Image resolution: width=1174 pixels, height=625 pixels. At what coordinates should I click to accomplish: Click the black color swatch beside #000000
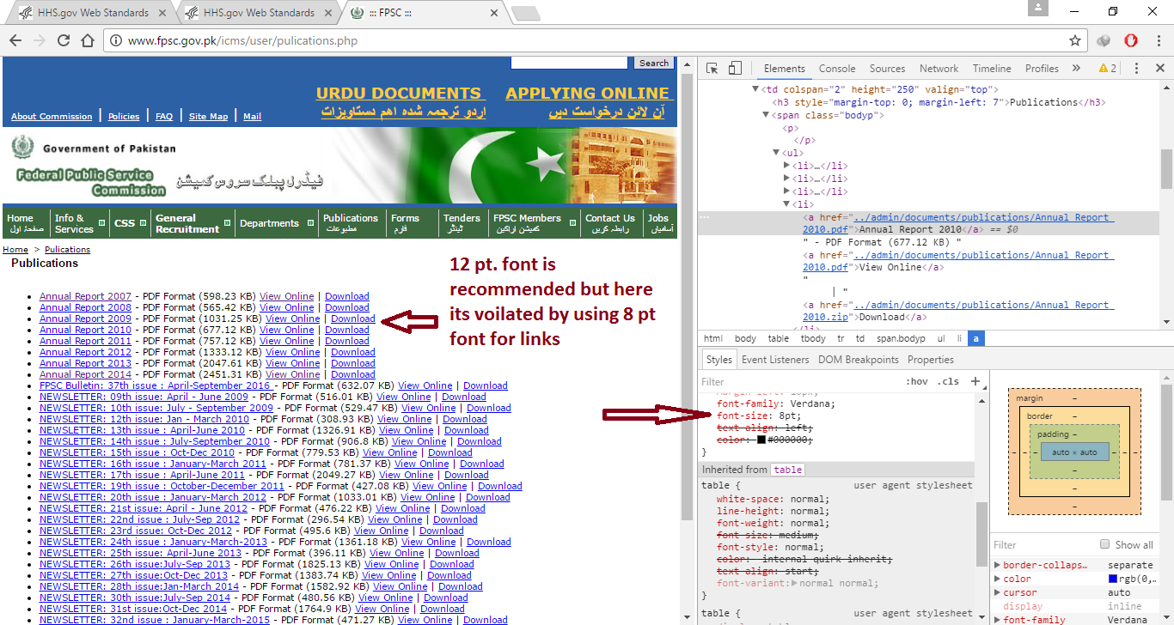click(x=762, y=440)
